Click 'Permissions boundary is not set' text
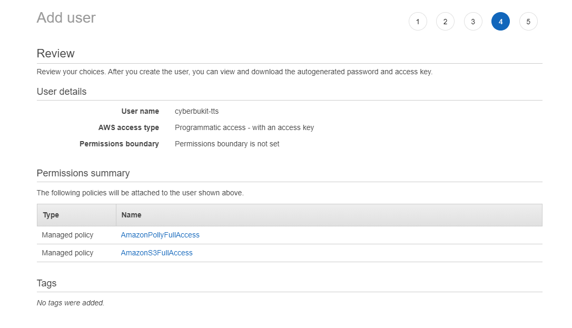 pyautogui.click(x=227, y=144)
